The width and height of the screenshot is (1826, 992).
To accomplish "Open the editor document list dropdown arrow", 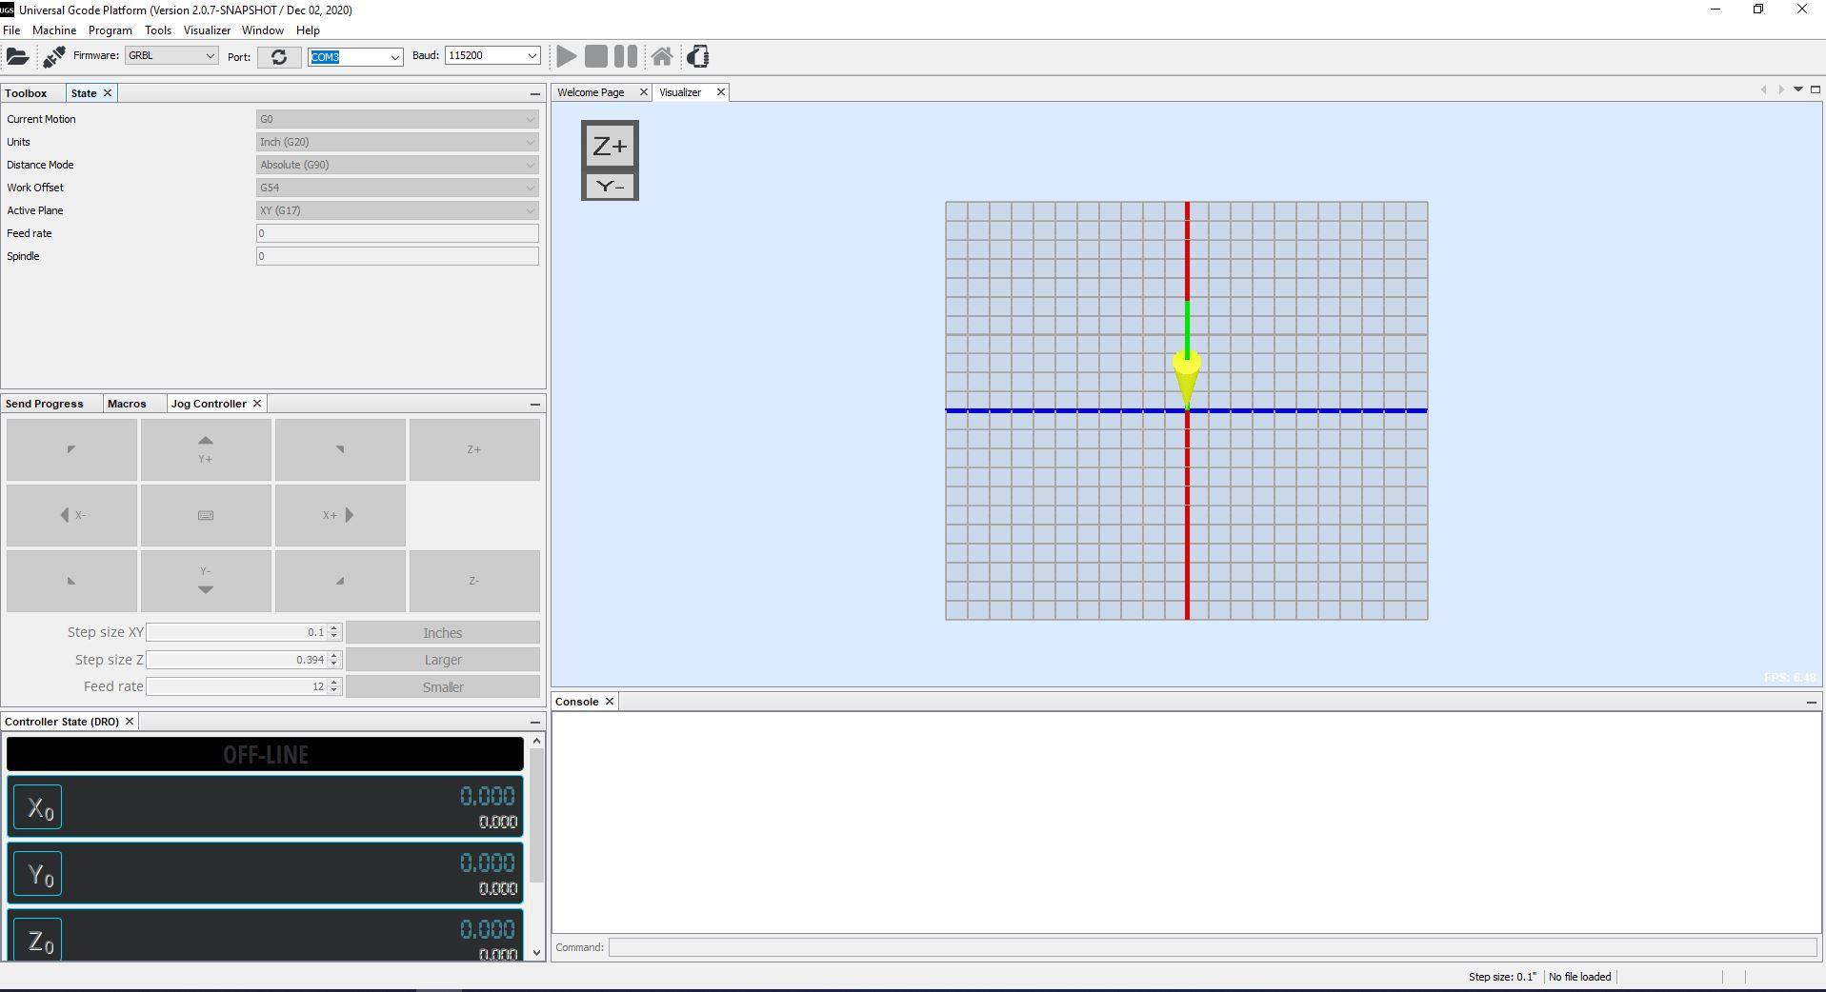I will [1798, 89].
